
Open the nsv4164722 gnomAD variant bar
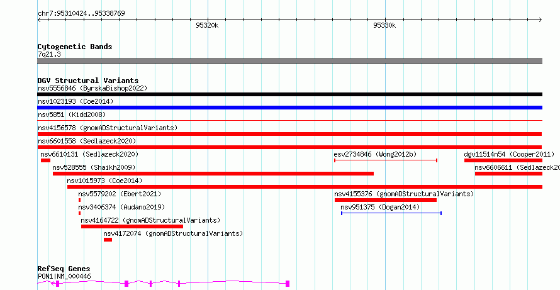click(132, 226)
